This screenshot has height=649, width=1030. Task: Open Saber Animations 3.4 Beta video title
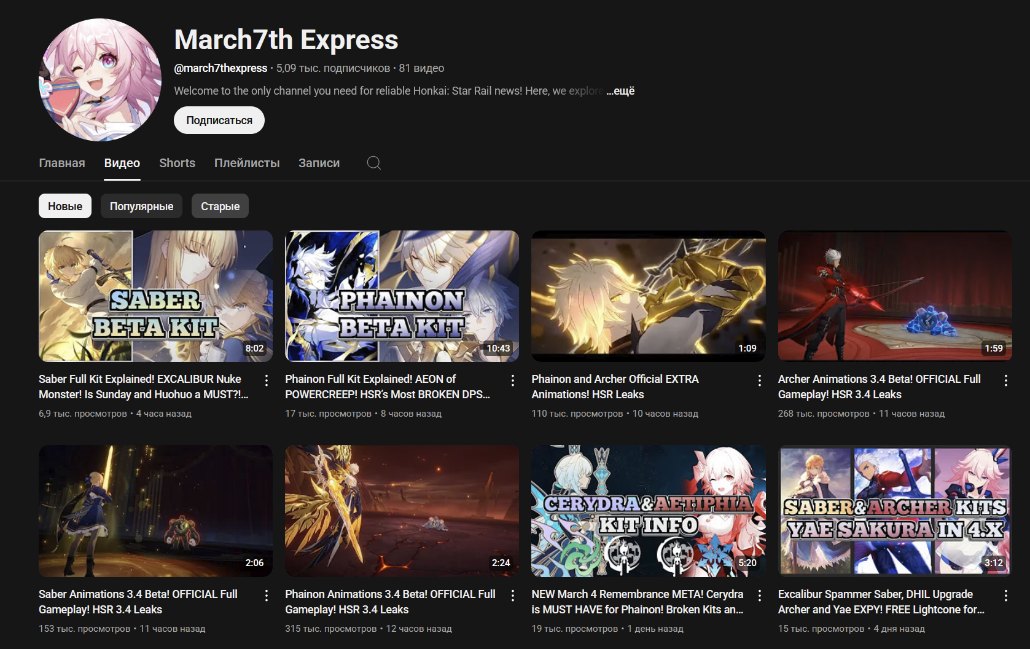tap(138, 602)
